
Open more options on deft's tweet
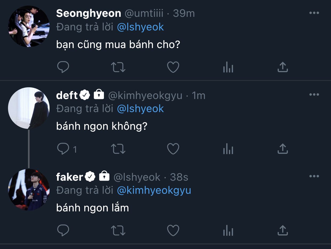314,94
